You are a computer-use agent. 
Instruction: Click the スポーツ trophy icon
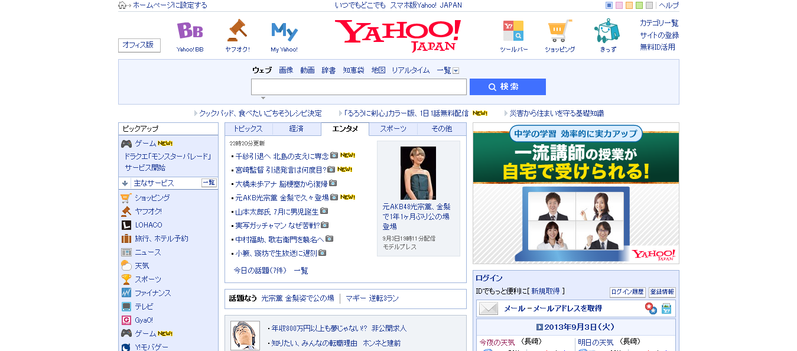(x=126, y=279)
